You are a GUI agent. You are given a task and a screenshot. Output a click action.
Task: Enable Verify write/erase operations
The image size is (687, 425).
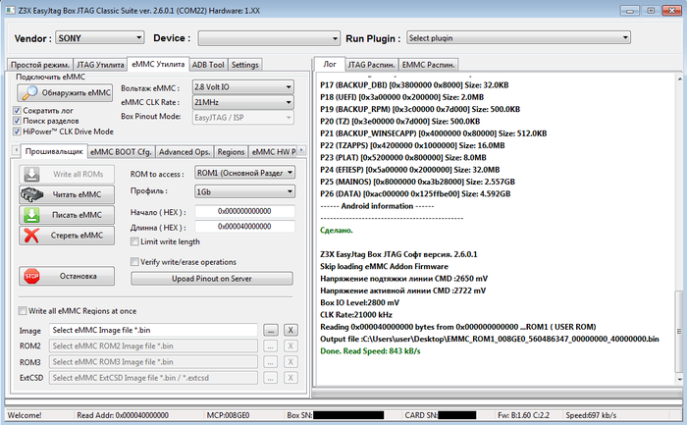click(135, 262)
